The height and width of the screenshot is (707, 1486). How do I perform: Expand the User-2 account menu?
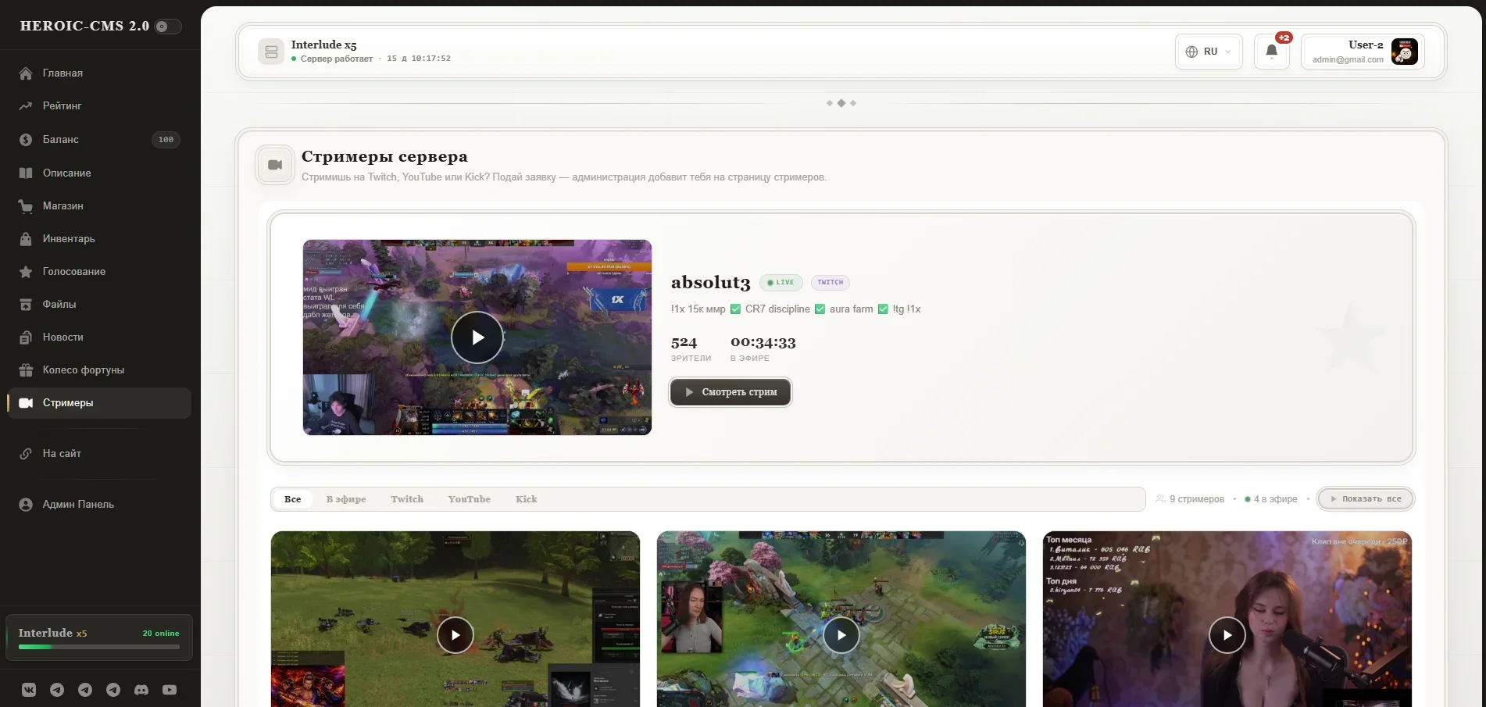pyautogui.click(x=1363, y=52)
